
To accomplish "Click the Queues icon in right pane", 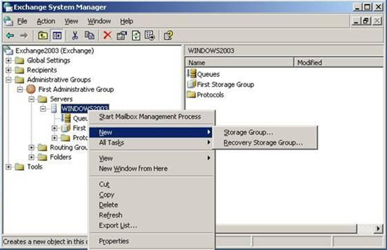I will 192,73.
